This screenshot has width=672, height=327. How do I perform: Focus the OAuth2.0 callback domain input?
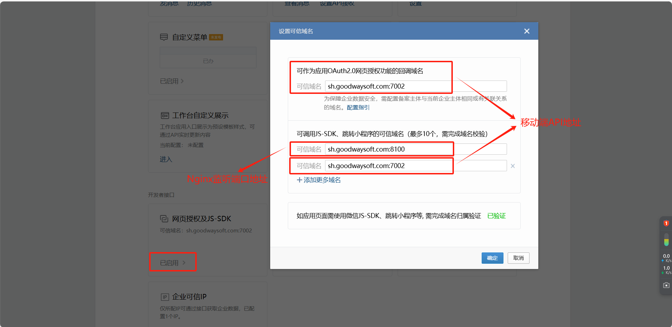(416, 86)
